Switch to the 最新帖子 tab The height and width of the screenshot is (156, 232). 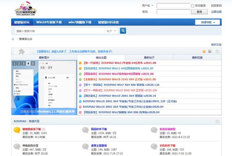149,57
